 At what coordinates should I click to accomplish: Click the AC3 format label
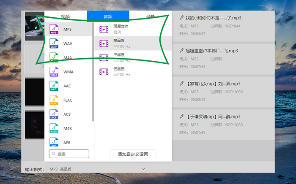[x=67, y=114]
